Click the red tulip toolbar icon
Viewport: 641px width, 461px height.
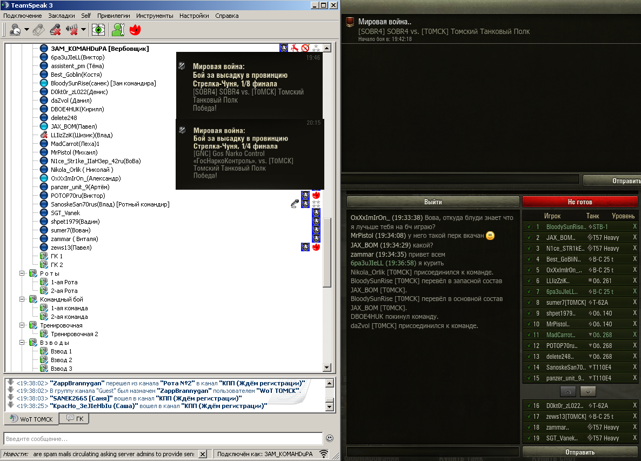pos(135,30)
